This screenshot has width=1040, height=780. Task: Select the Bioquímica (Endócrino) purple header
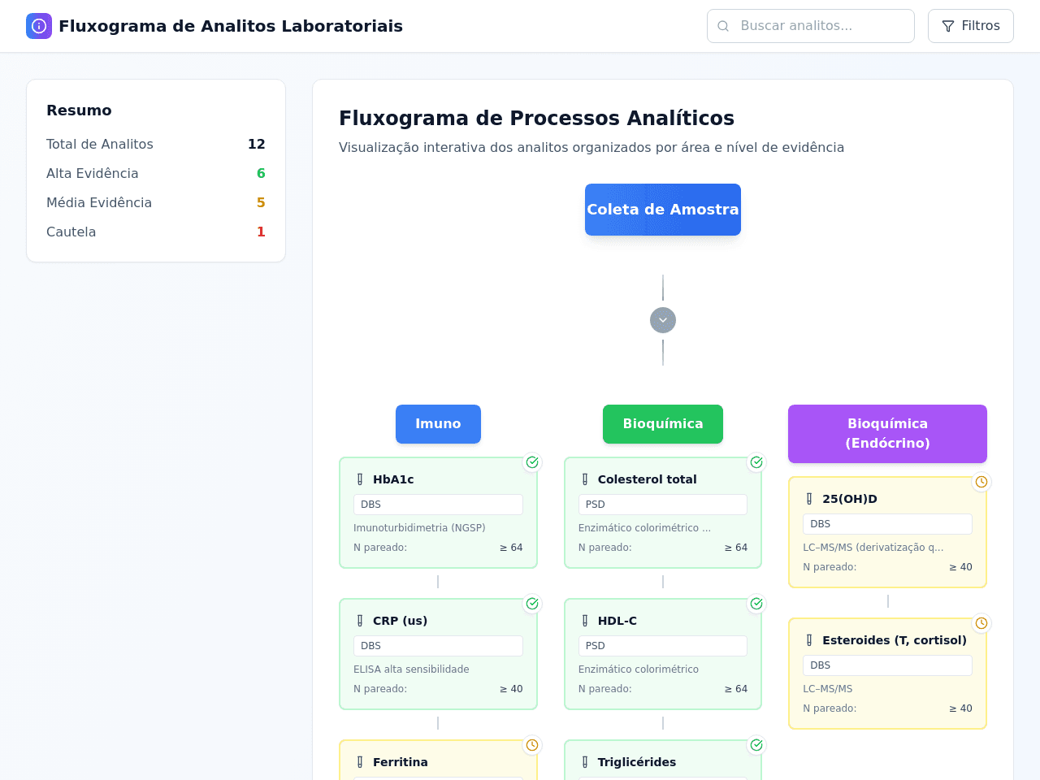pyautogui.click(x=887, y=434)
